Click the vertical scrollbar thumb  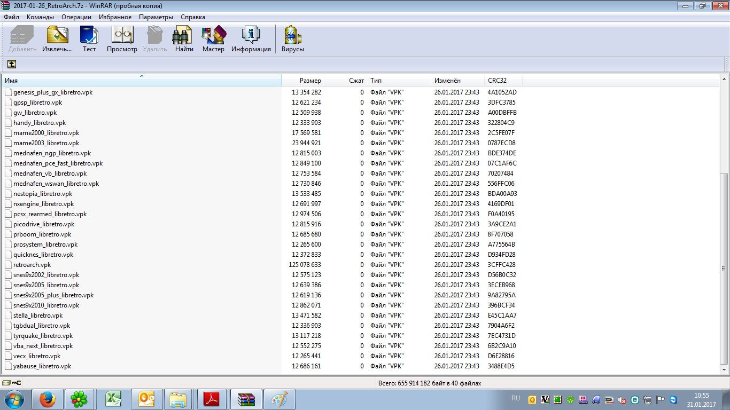[724, 269]
